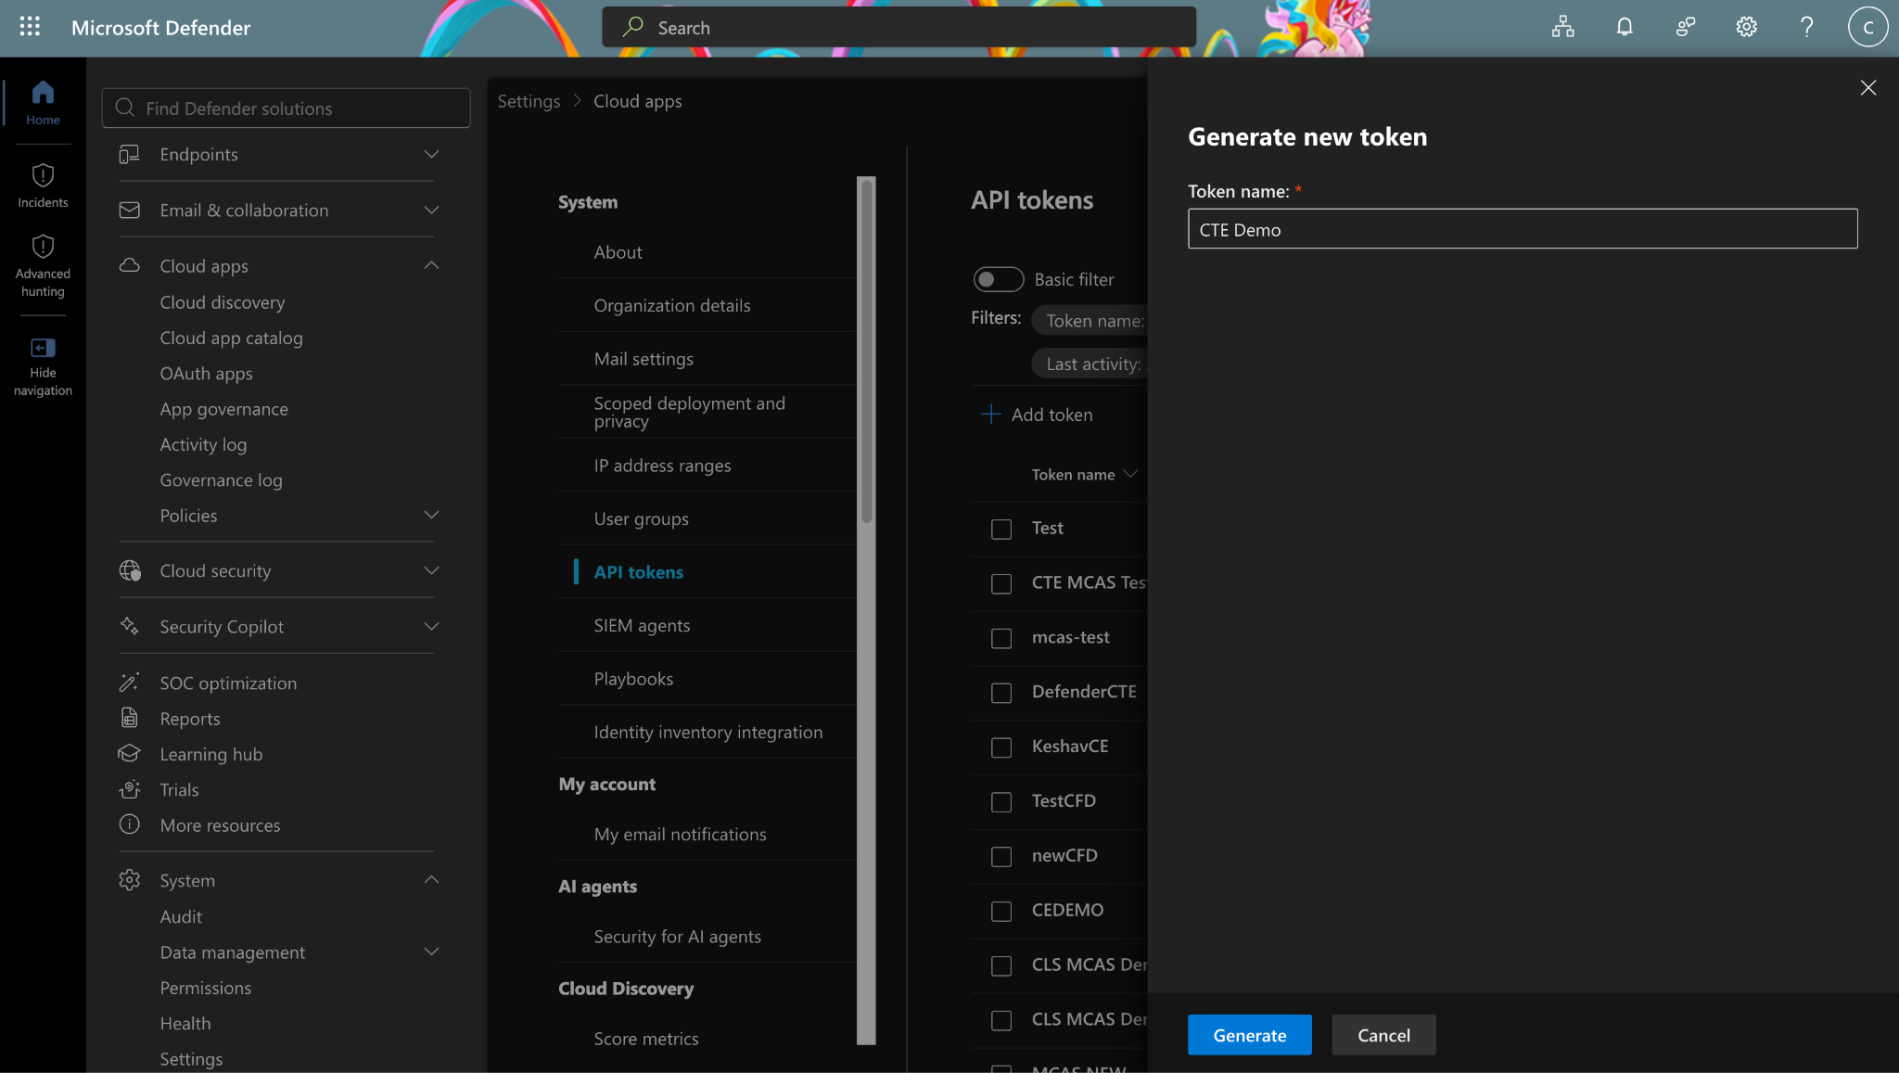Viewport: 1899px width, 1073px height.
Task: Open the Last activity filter pill
Action: coord(1090,364)
